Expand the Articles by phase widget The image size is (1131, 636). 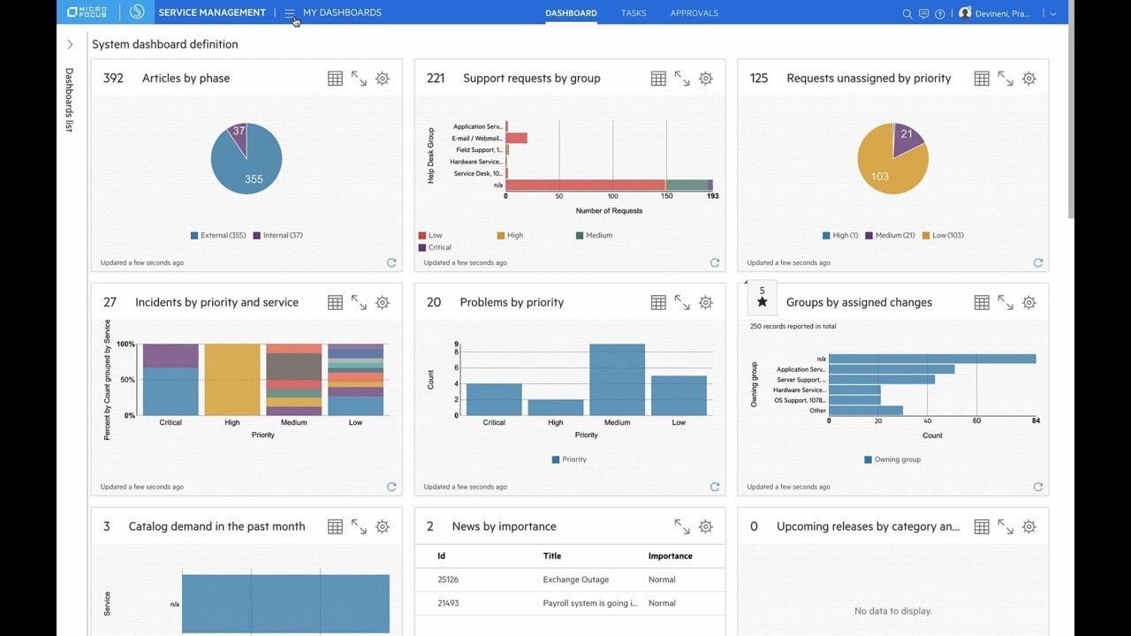click(359, 79)
